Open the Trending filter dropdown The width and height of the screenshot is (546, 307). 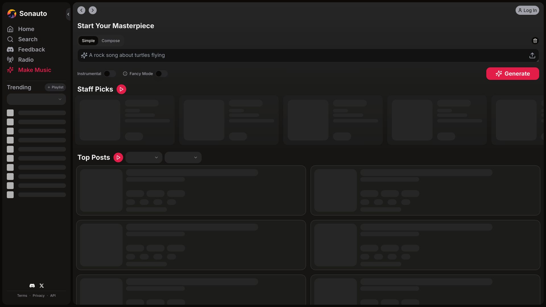36,99
